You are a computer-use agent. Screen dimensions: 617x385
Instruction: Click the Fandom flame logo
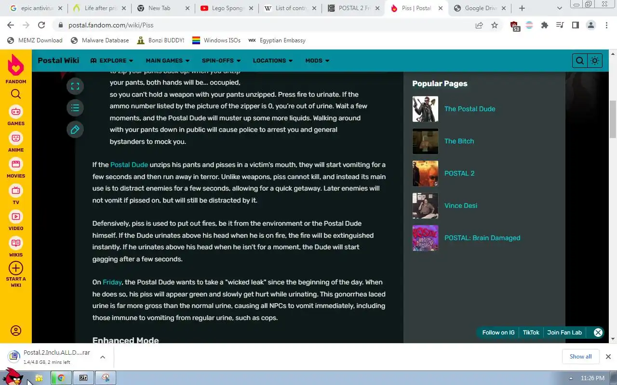(16, 65)
